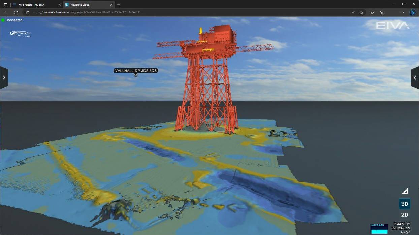Activate the Read aloud icon
The image size is (419, 235).
coord(353,12)
